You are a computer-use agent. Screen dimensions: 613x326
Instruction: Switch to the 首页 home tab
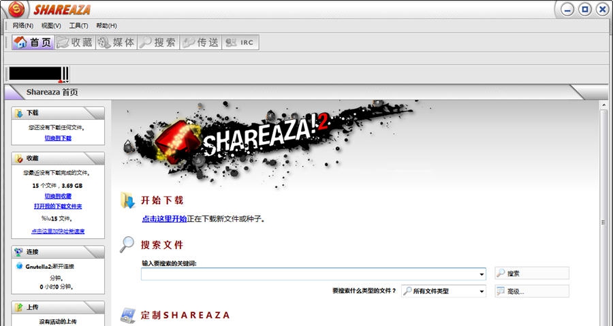click(33, 43)
